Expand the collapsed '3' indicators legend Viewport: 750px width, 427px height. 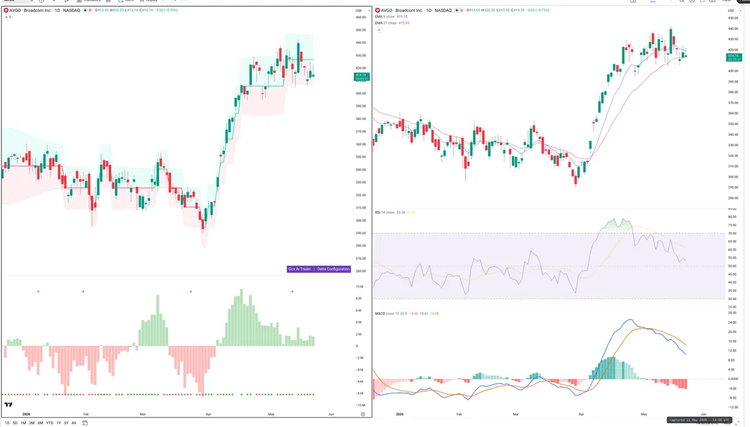point(8,17)
